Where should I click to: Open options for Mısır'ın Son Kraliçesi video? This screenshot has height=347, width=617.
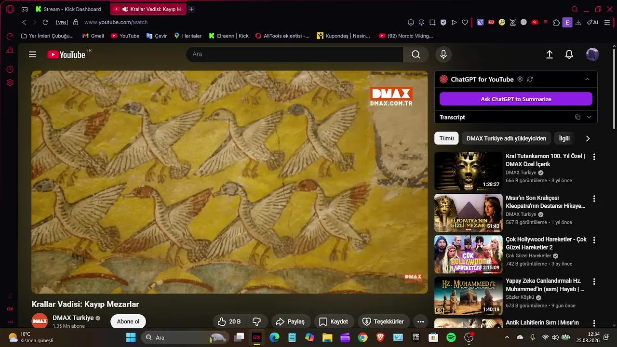(x=594, y=199)
